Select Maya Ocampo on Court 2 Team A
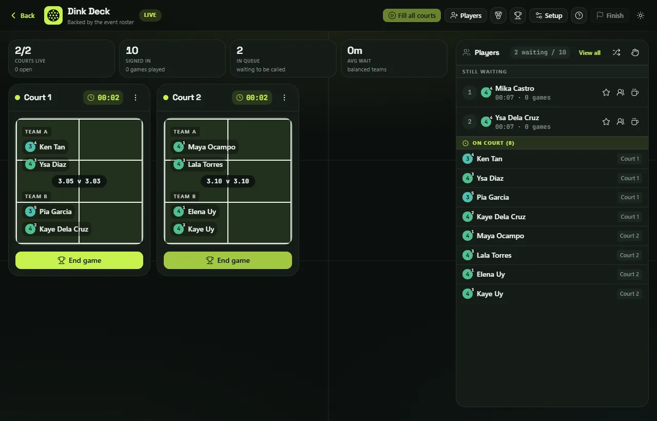 204,147
